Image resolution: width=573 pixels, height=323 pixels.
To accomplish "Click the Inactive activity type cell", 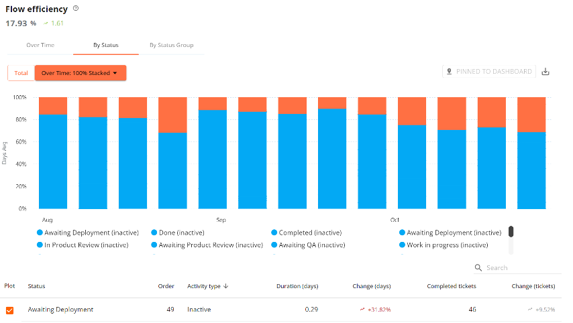I will [x=199, y=310].
